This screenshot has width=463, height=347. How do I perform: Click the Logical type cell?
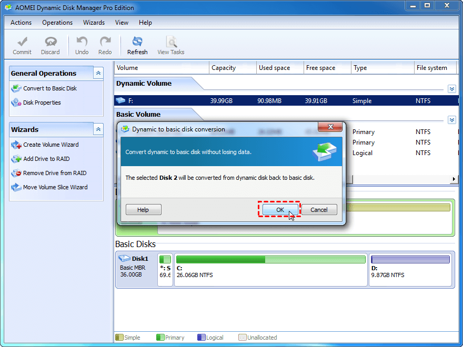(363, 153)
